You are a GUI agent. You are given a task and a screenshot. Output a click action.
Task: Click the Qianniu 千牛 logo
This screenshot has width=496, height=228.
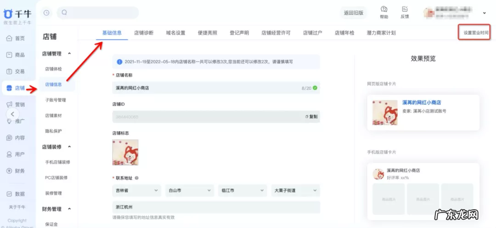pos(17,14)
